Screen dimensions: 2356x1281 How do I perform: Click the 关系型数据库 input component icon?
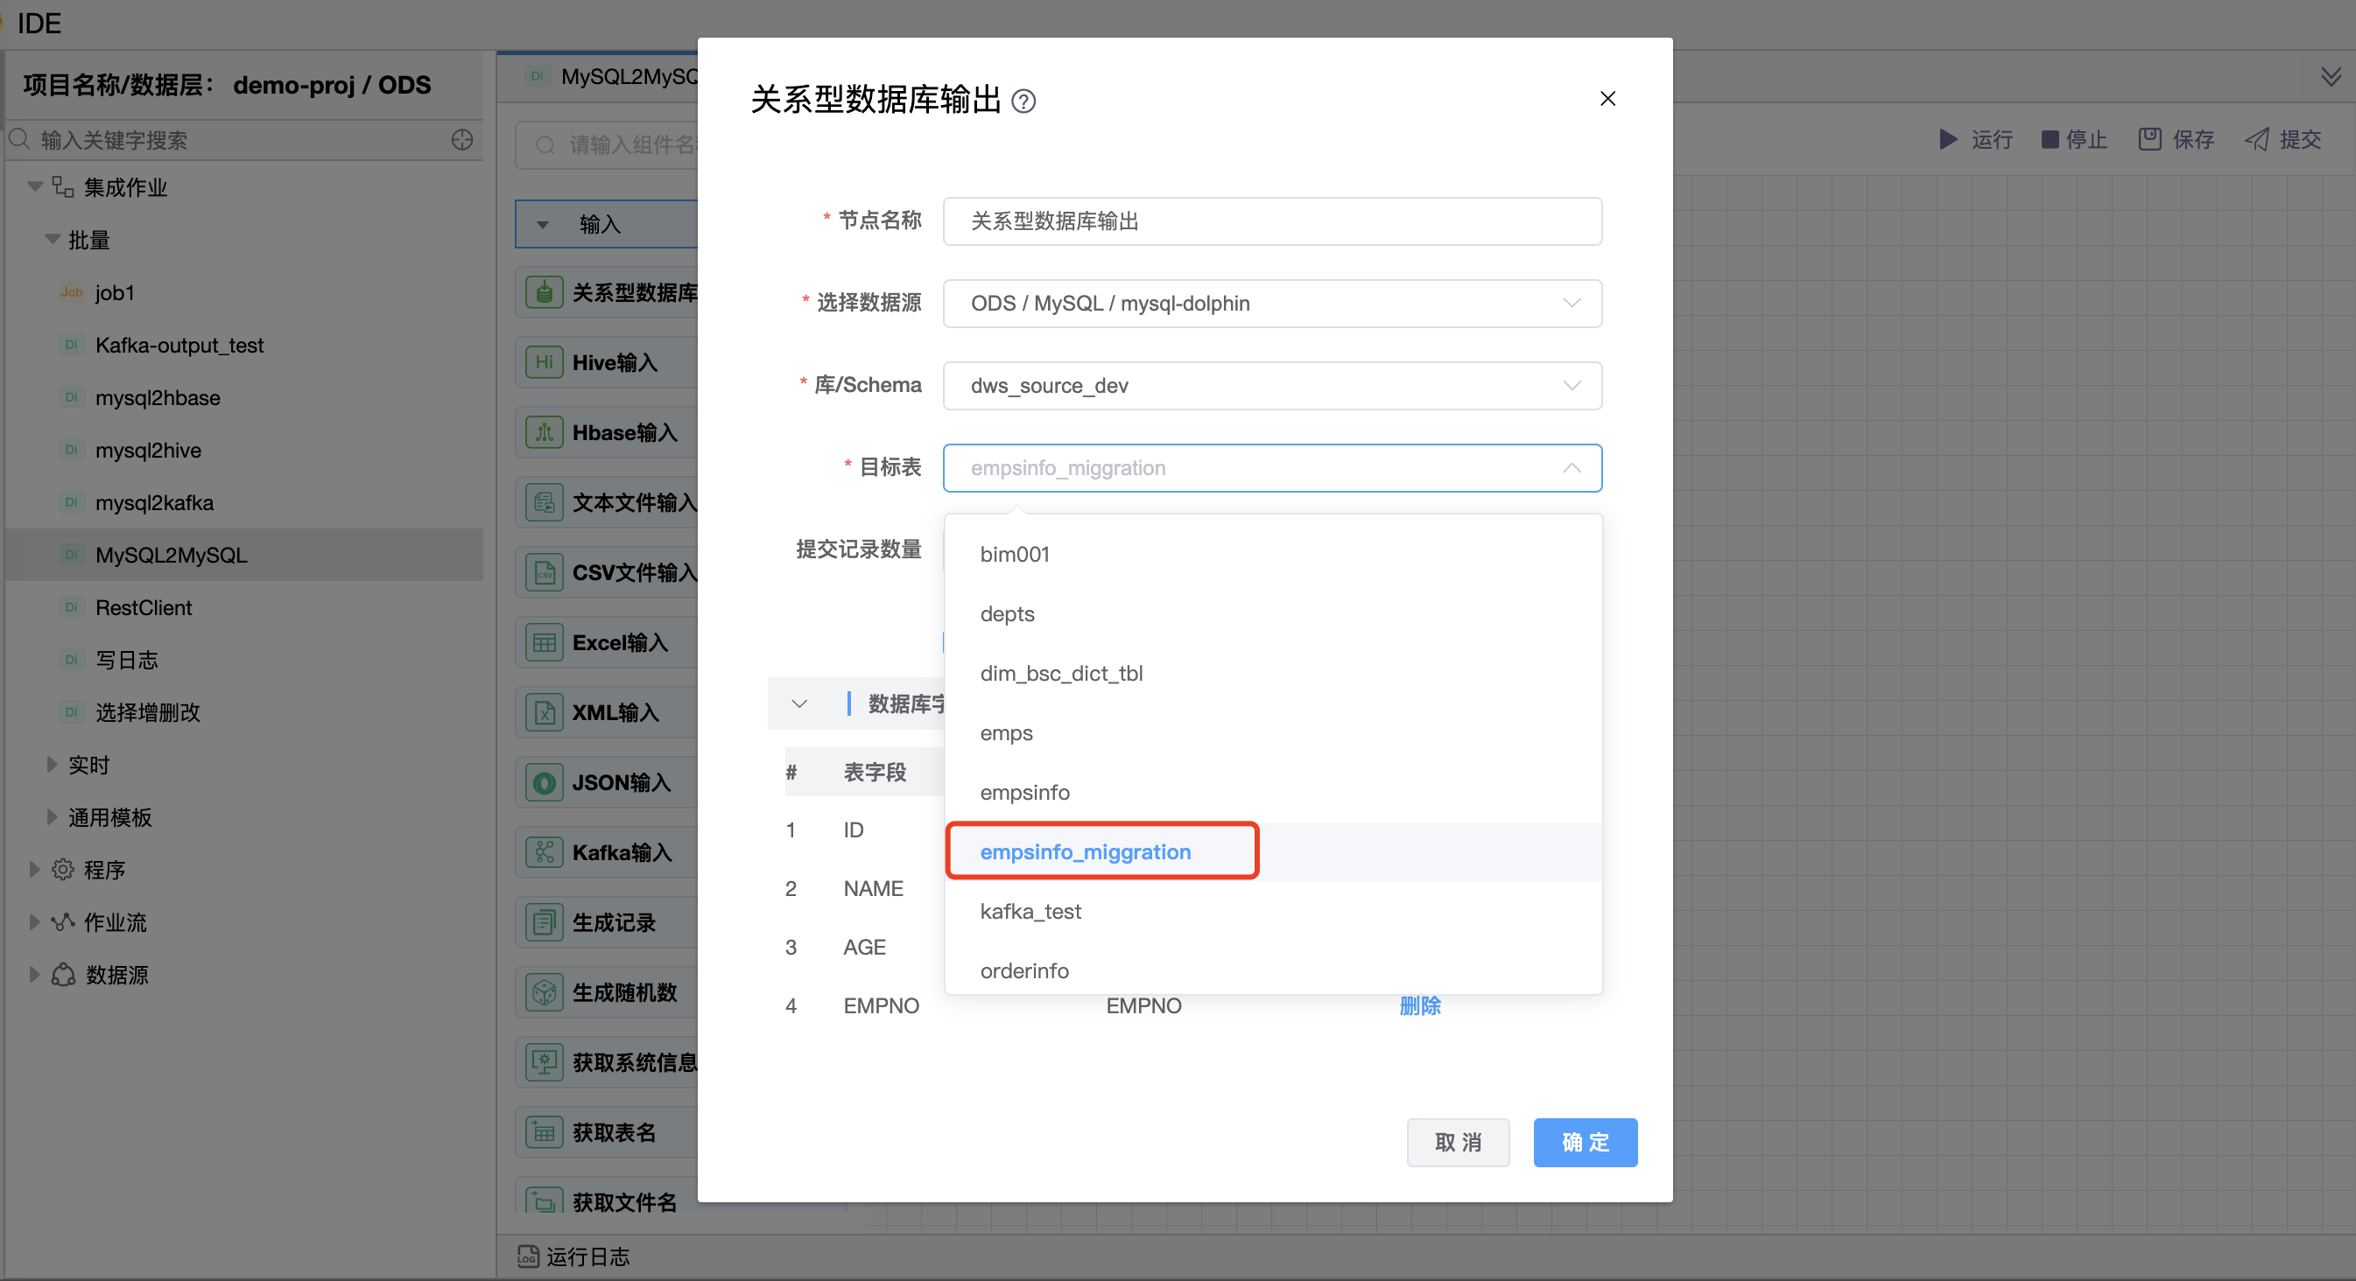[x=545, y=292]
